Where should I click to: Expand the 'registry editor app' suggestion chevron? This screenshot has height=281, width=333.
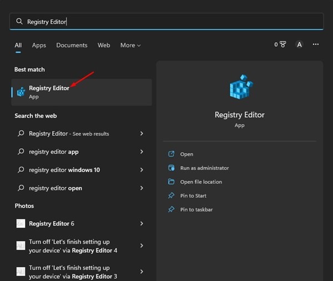(142, 152)
